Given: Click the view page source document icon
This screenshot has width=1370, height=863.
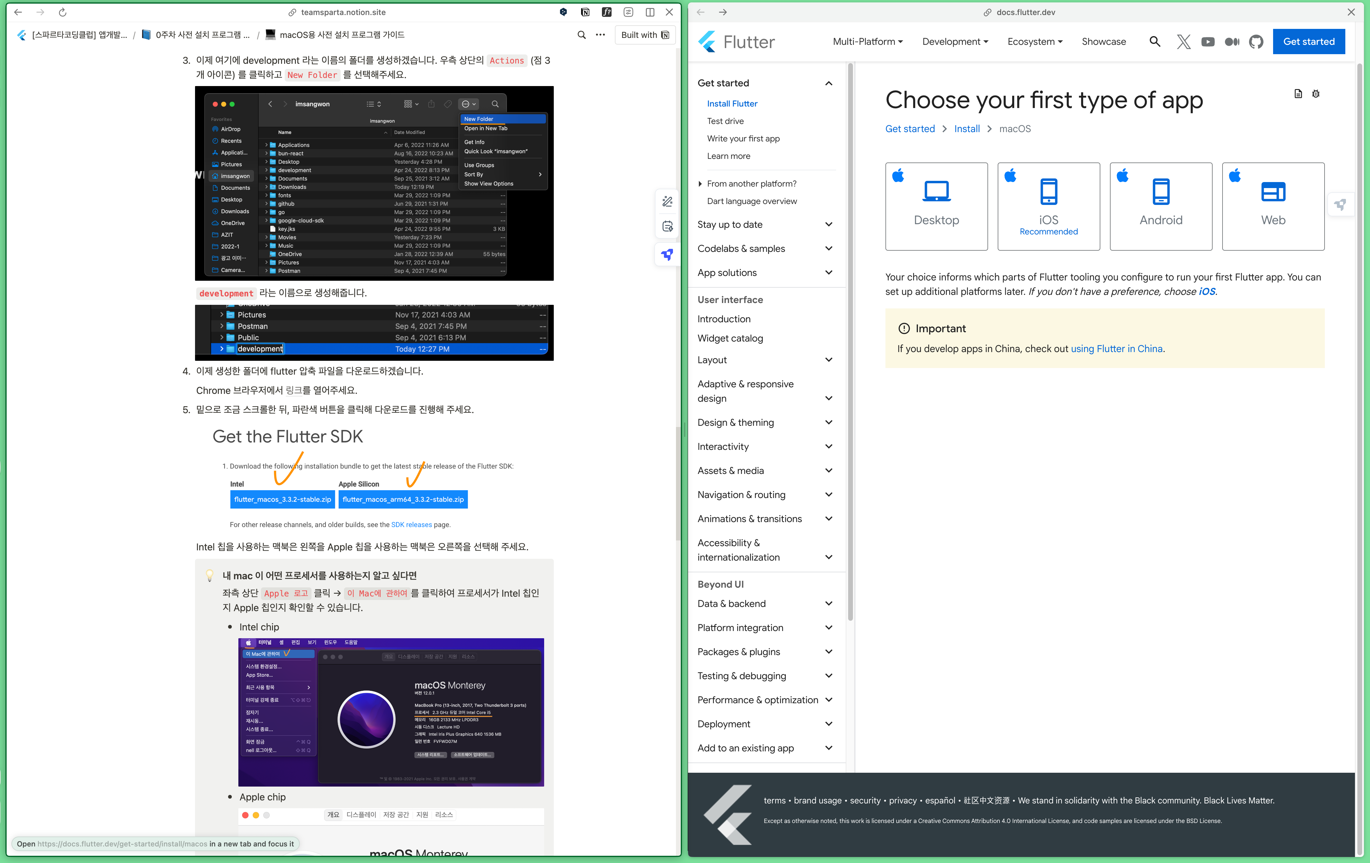Looking at the screenshot, I should (1298, 94).
